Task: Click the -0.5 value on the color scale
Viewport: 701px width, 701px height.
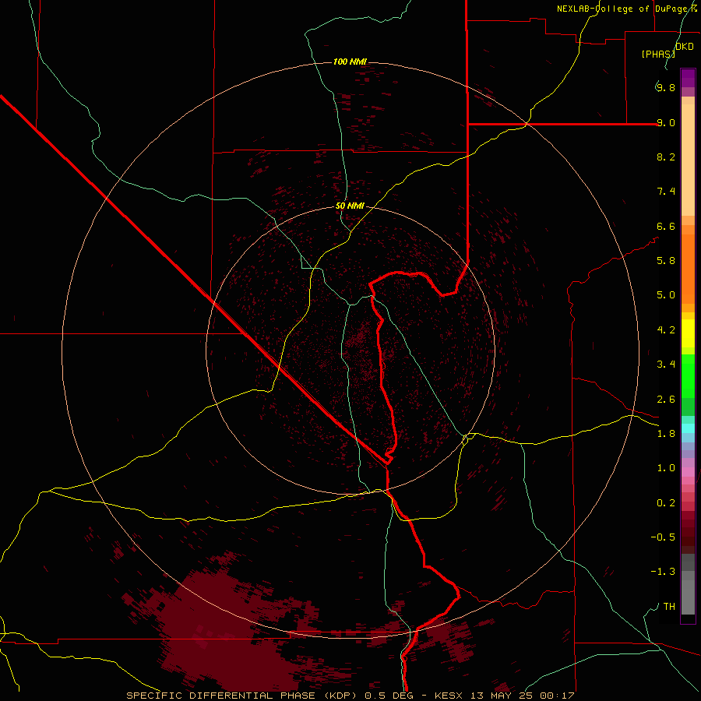Action: (x=663, y=537)
